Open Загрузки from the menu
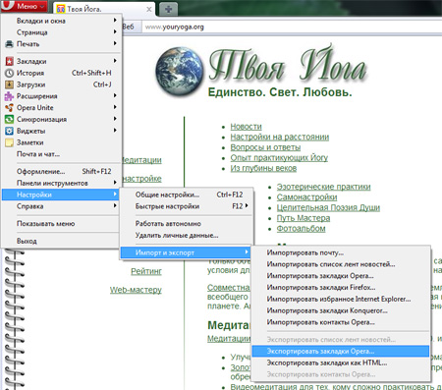The image size is (442, 390). 61,84
